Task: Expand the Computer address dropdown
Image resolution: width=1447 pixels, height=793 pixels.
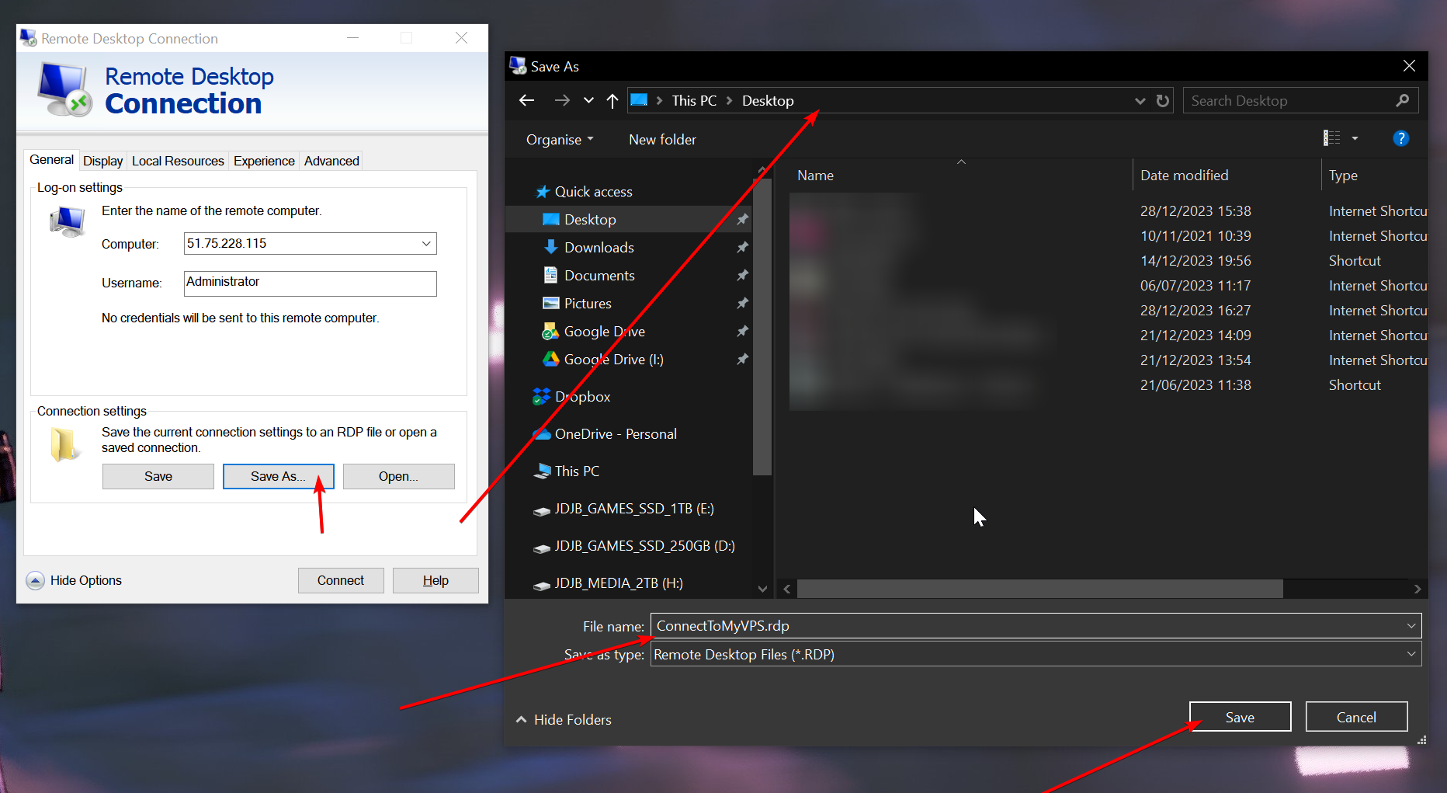Action: pyautogui.click(x=426, y=244)
